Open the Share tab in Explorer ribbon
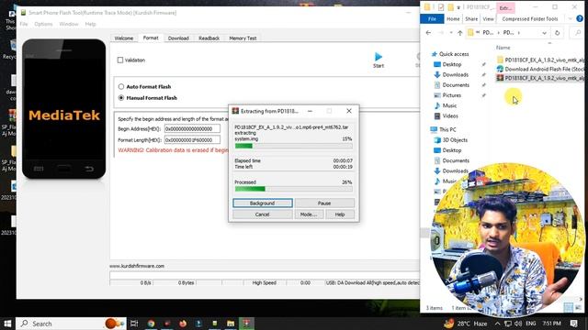The width and height of the screenshot is (588, 330). tap(471, 18)
